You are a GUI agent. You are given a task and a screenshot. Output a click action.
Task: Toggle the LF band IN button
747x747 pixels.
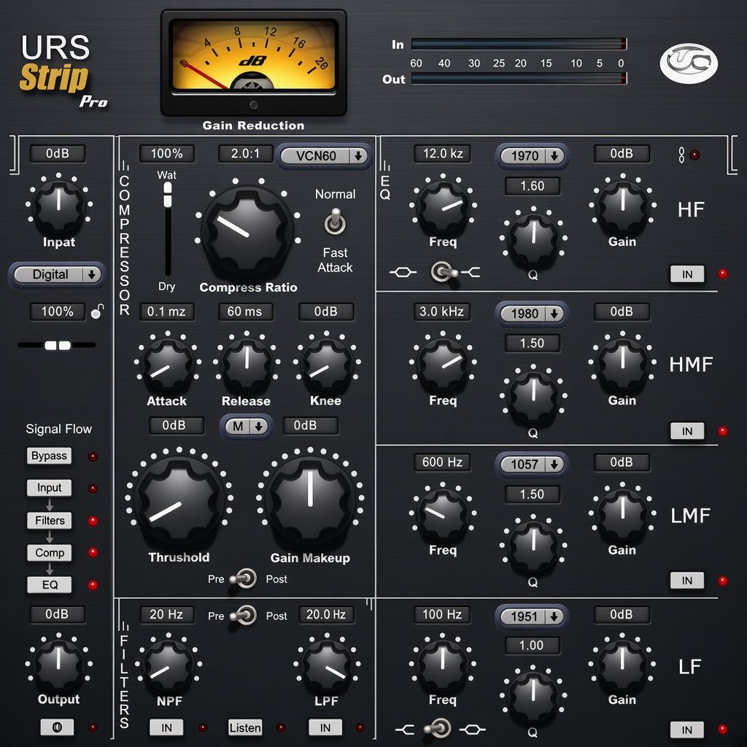(x=687, y=729)
